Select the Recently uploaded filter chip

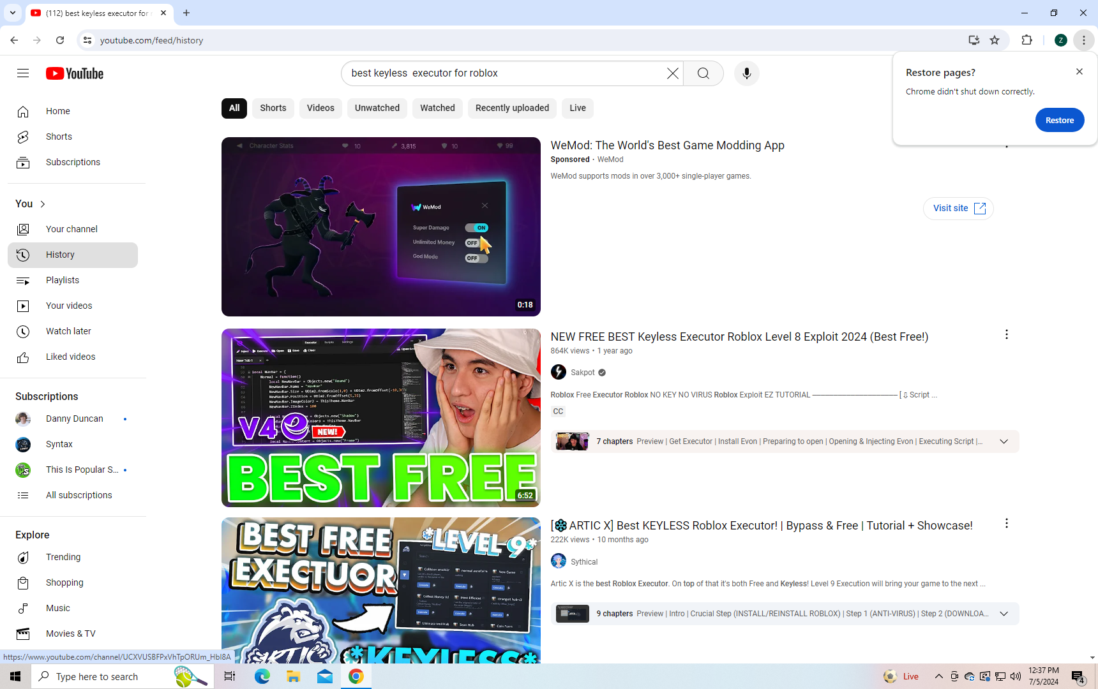coord(512,108)
